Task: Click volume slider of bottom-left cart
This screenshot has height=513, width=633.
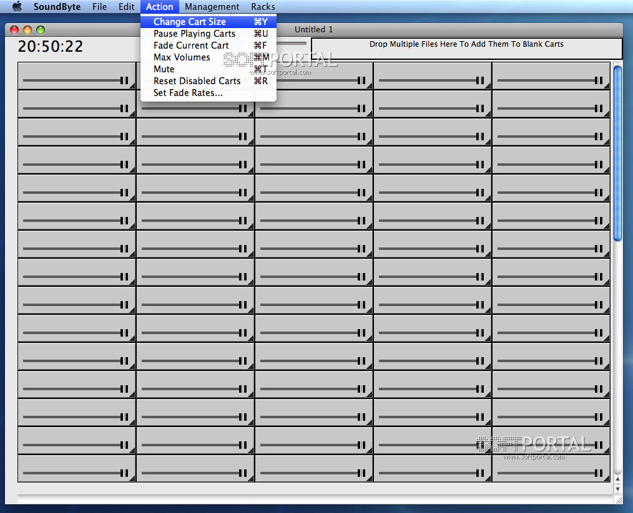Action: click(x=72, y=473)
